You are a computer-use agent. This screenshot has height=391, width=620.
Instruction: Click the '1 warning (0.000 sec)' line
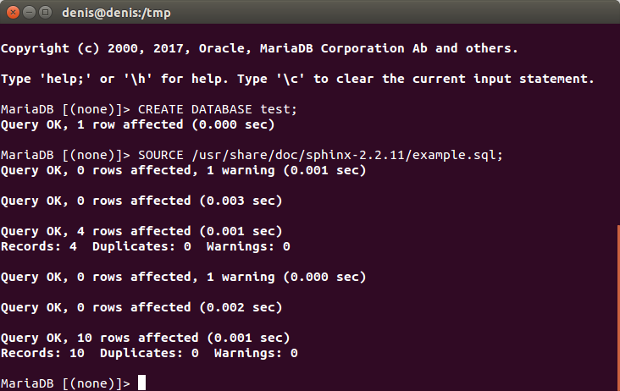coord(184,278)
